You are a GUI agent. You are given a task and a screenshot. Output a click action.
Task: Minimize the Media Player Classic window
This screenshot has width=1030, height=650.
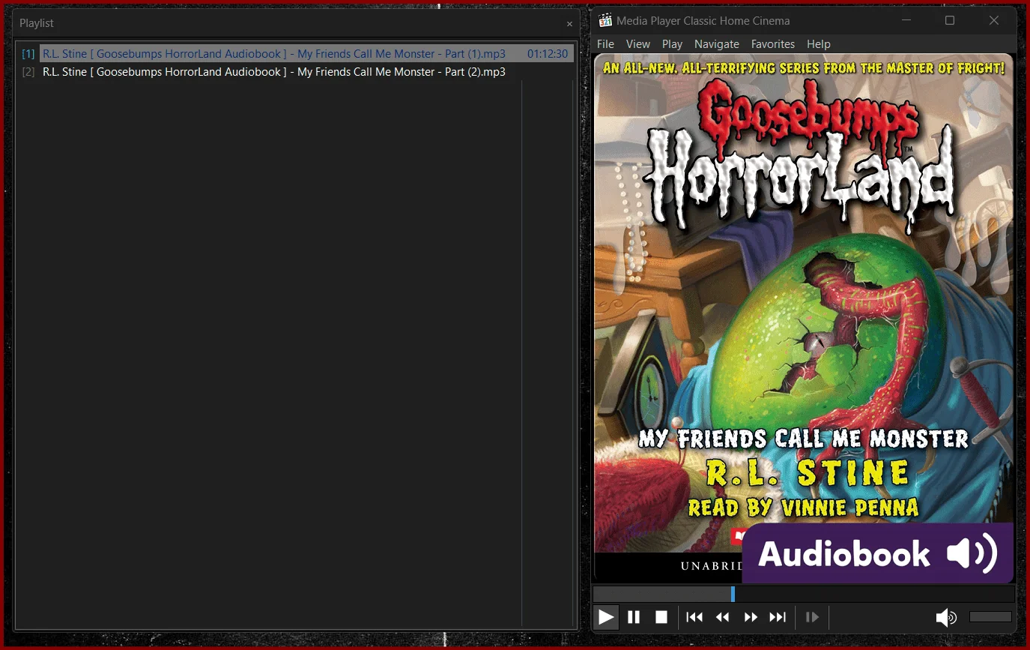click(x=906, y=20)
